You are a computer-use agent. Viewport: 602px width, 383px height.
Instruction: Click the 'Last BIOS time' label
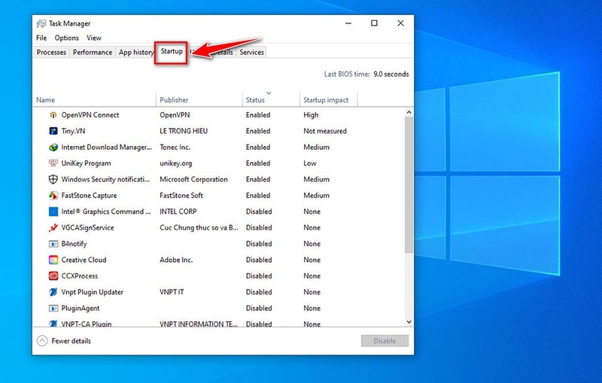[x=347, y=74]
